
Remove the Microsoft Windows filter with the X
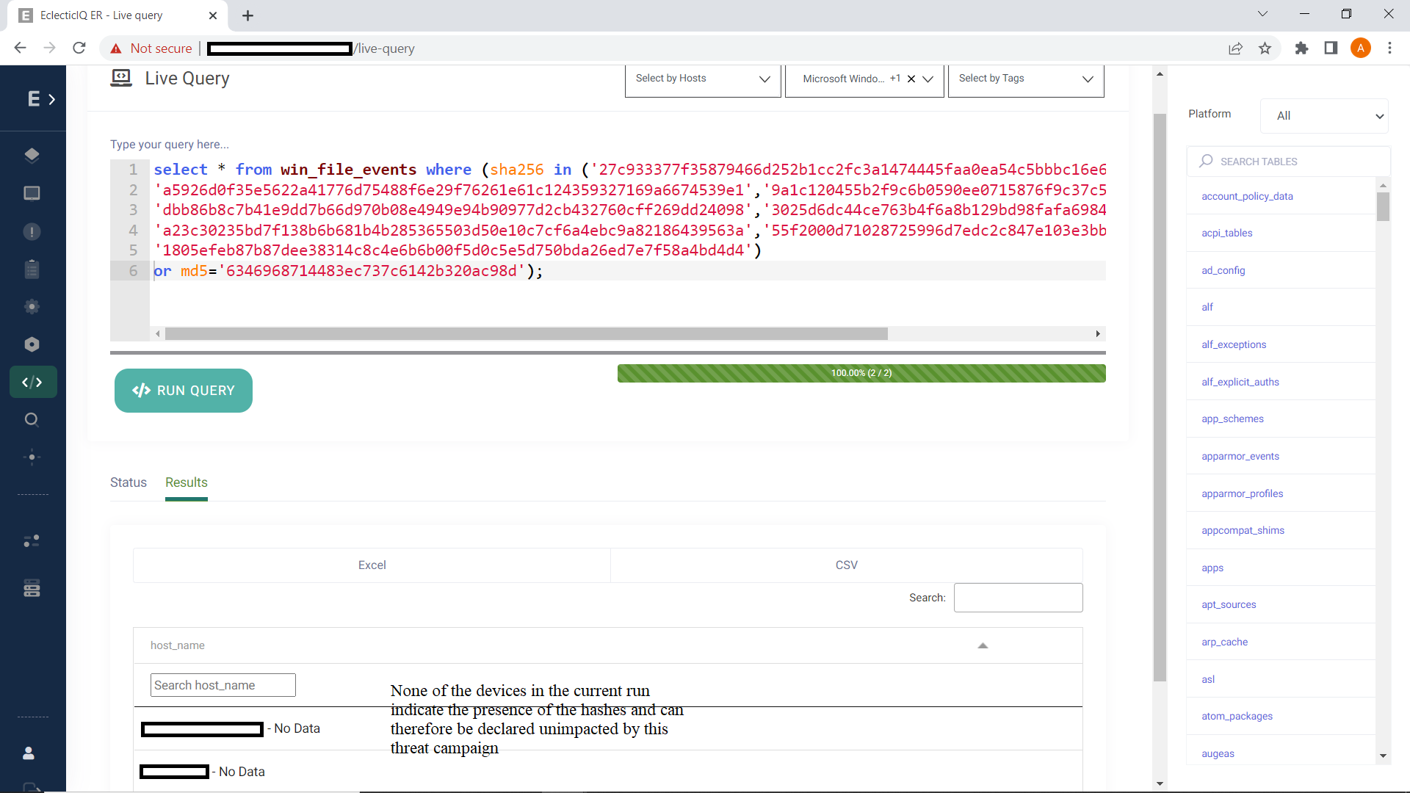coord(911,79)
